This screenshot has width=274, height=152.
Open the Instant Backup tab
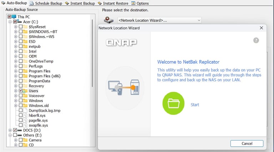80,3
